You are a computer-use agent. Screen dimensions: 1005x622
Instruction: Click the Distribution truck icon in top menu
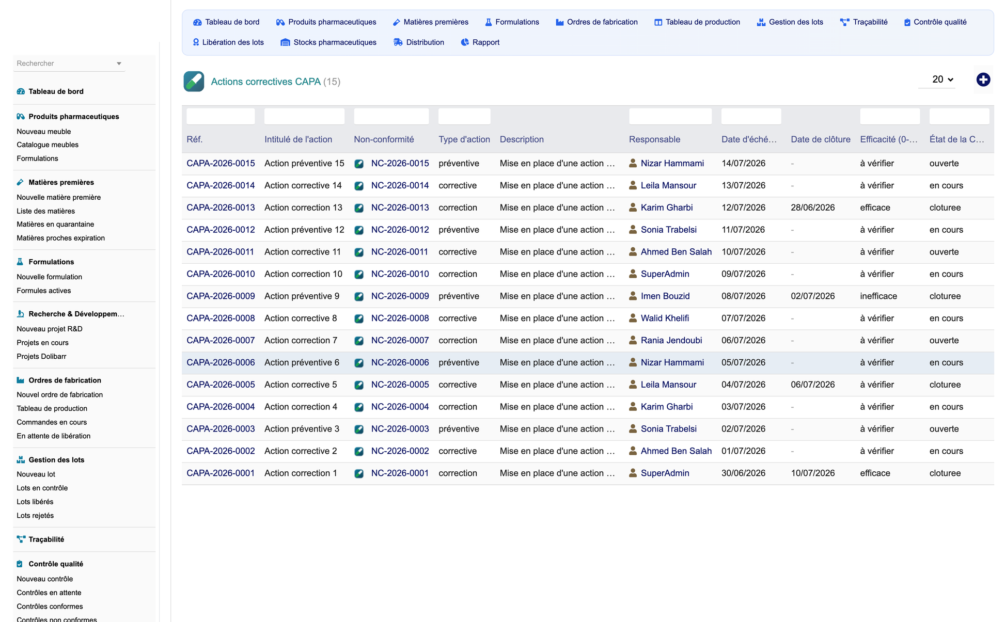pos(398,42)
